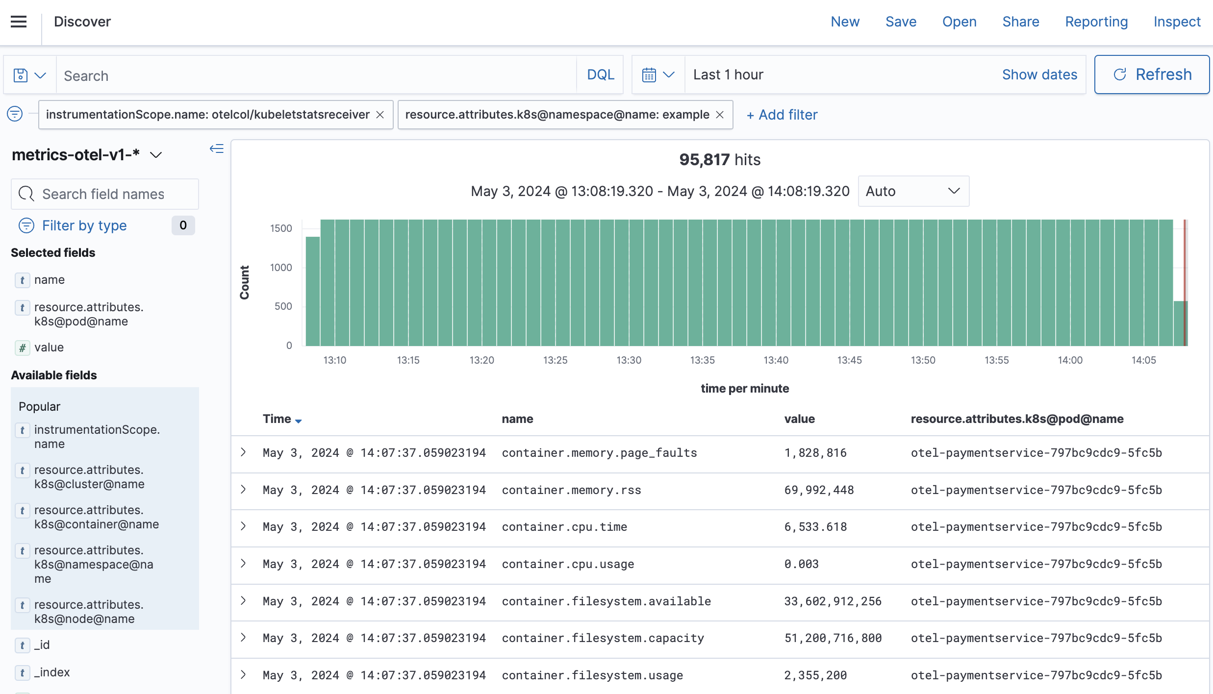Open the Share options panel
The image size is (1213, 694).
tap(1020, 22)
